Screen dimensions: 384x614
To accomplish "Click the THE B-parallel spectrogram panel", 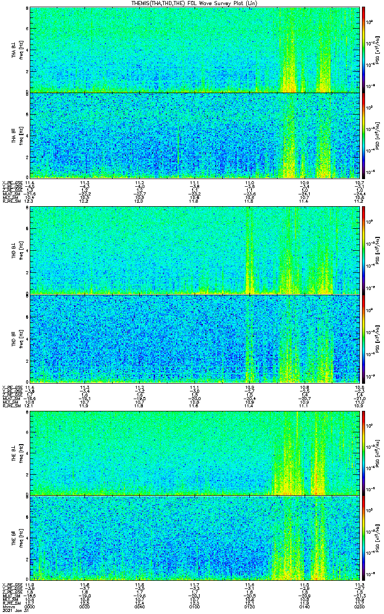I will point(196,538).
